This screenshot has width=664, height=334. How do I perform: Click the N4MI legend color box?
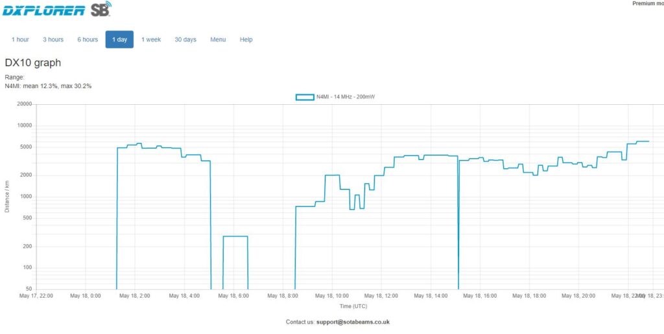tap(304, 97)
